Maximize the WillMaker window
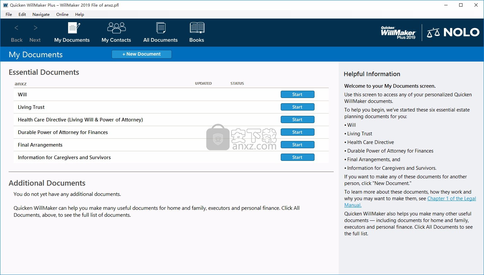This screenshot has width=484, height=275. [461, 5]
